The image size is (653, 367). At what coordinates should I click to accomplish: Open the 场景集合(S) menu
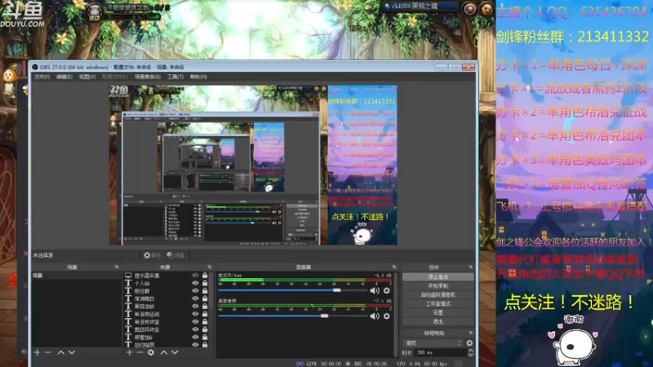point(148,77)
